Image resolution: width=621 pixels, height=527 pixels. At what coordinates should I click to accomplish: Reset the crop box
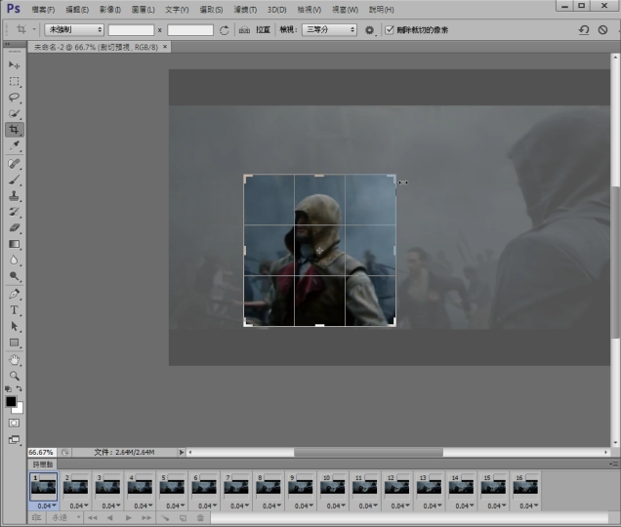pyautogui.click(x=584, y=30)
